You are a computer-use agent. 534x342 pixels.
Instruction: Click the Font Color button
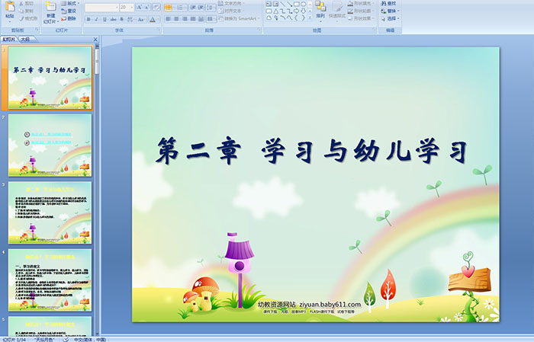pyautogui.click(x=153, y=19)
